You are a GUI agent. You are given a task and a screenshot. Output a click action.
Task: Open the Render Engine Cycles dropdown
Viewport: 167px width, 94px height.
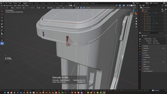(x=159, y=39)
